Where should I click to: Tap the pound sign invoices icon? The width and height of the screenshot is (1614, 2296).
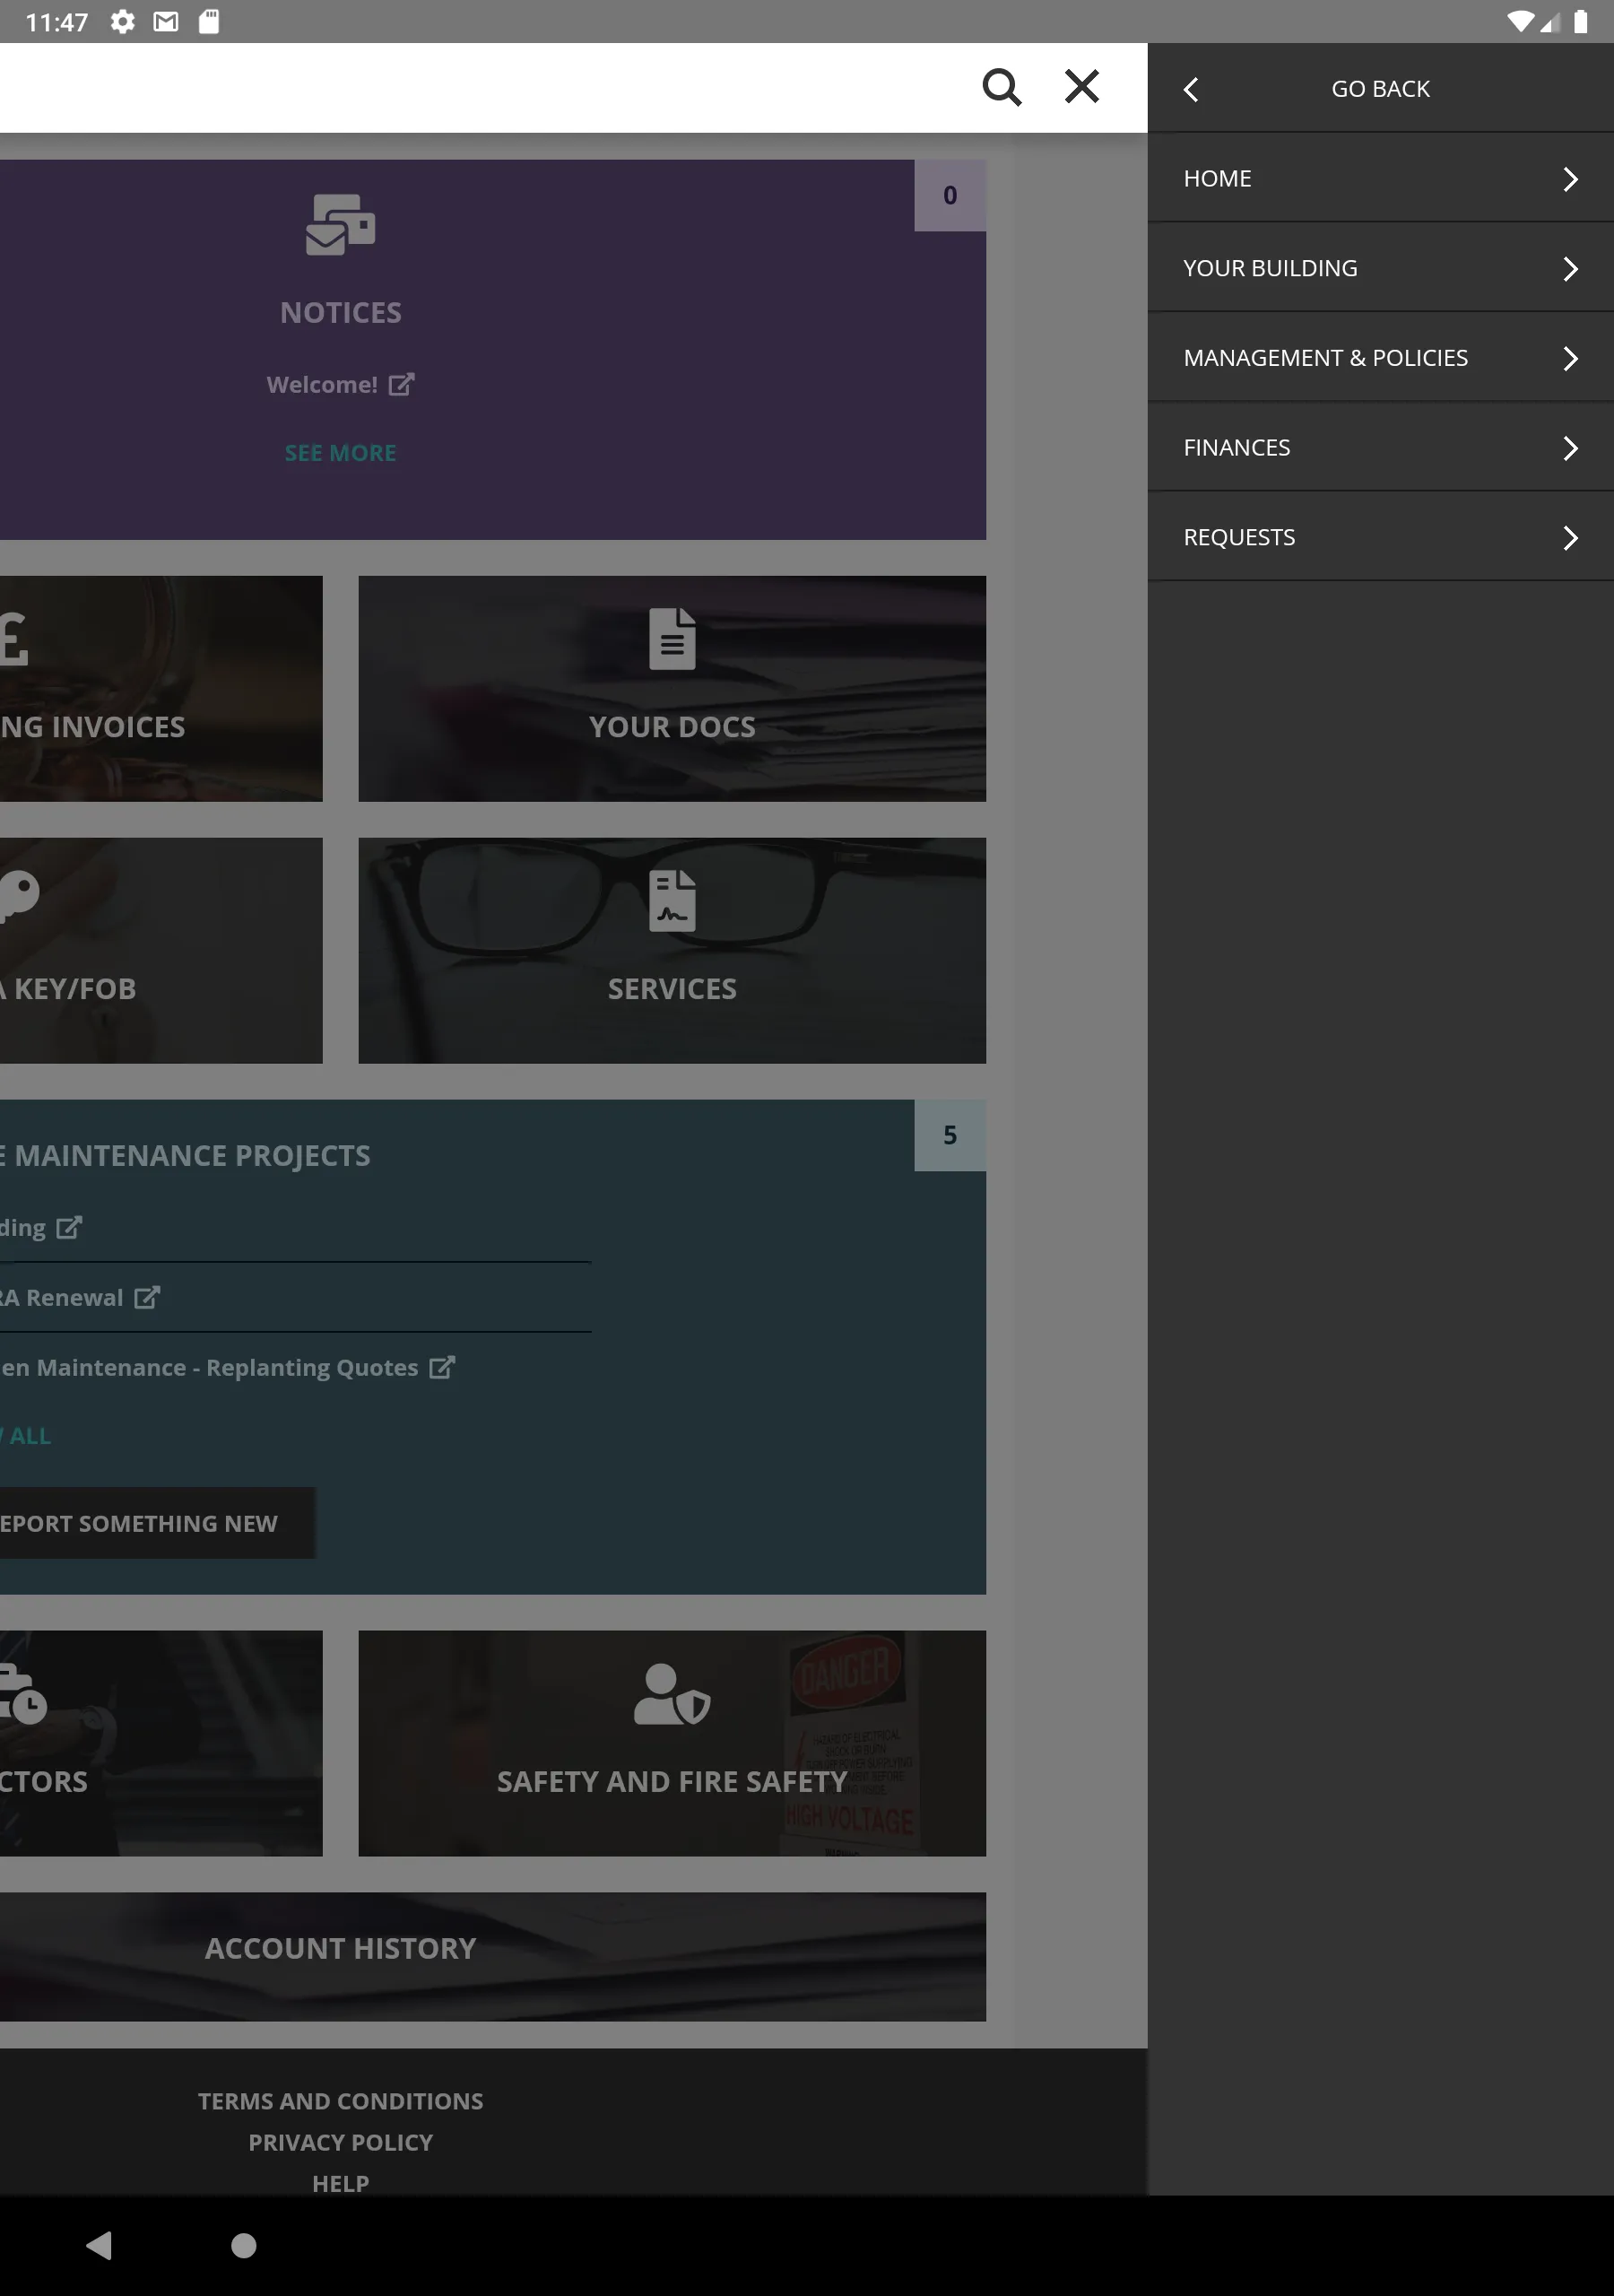[14, 639]
